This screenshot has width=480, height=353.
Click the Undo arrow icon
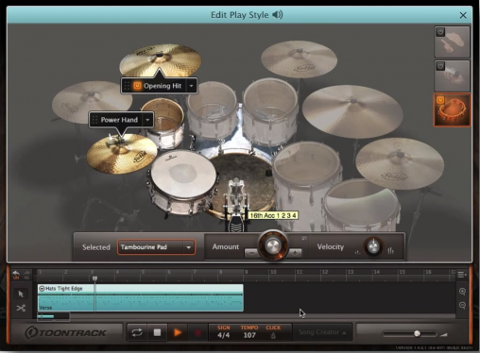point(16,275)
